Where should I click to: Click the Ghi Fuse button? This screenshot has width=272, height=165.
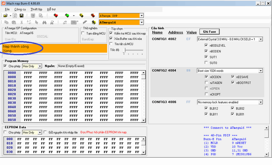[x=209, y=32]
